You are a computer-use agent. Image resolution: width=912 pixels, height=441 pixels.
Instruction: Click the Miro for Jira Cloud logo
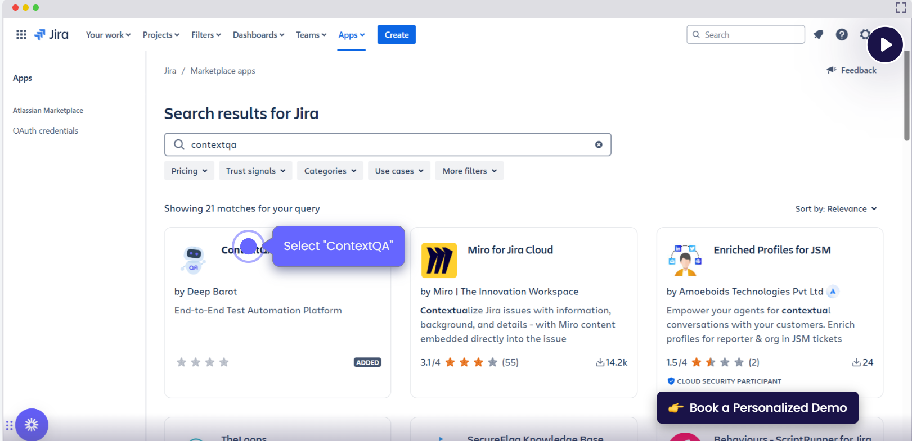click(439, 261)
